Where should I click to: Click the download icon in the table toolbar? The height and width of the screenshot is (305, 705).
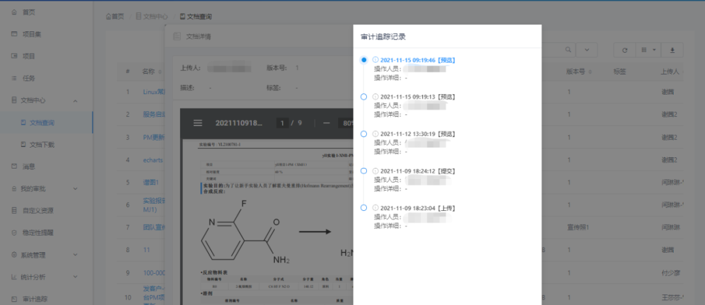point(672,50)
